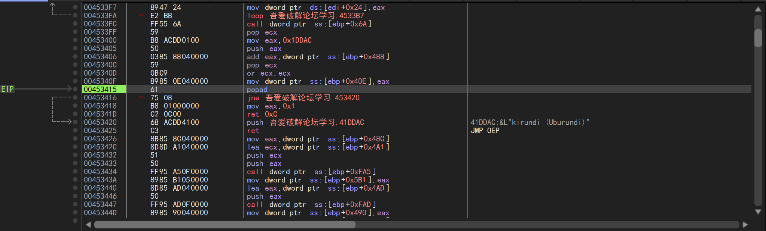Toggle breakpoint dot at address 00453434
Image resolution: width=766 pixels, height=231 pixels.
[x=75, y=172]
